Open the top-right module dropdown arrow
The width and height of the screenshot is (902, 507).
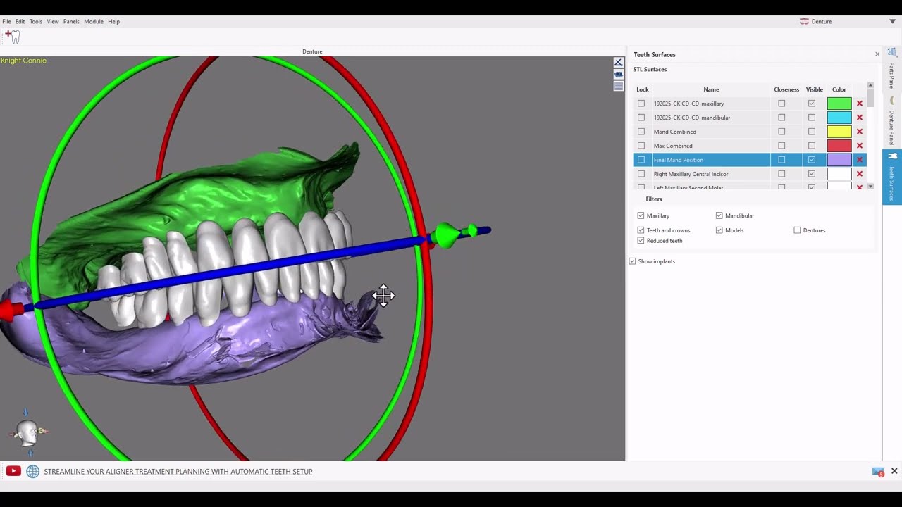click(892, 22)
